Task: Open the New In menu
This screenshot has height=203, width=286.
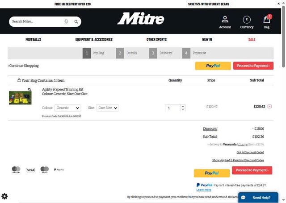Action: 207,40
